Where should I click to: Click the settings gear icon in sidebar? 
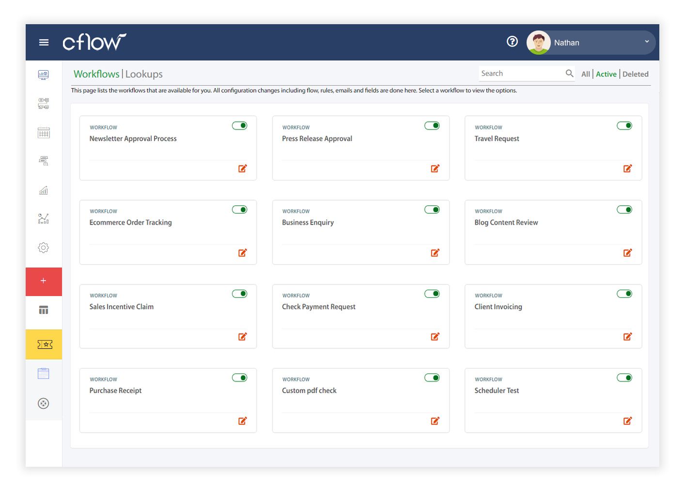click(x=44, y=248)
